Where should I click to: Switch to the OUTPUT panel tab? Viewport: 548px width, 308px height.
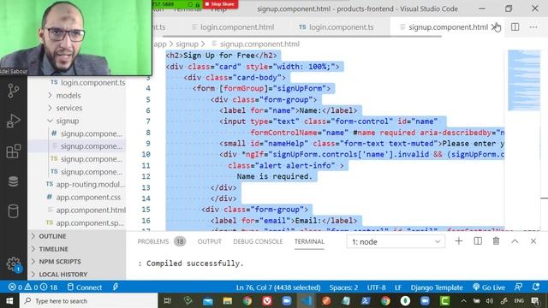tap(209, 241)
